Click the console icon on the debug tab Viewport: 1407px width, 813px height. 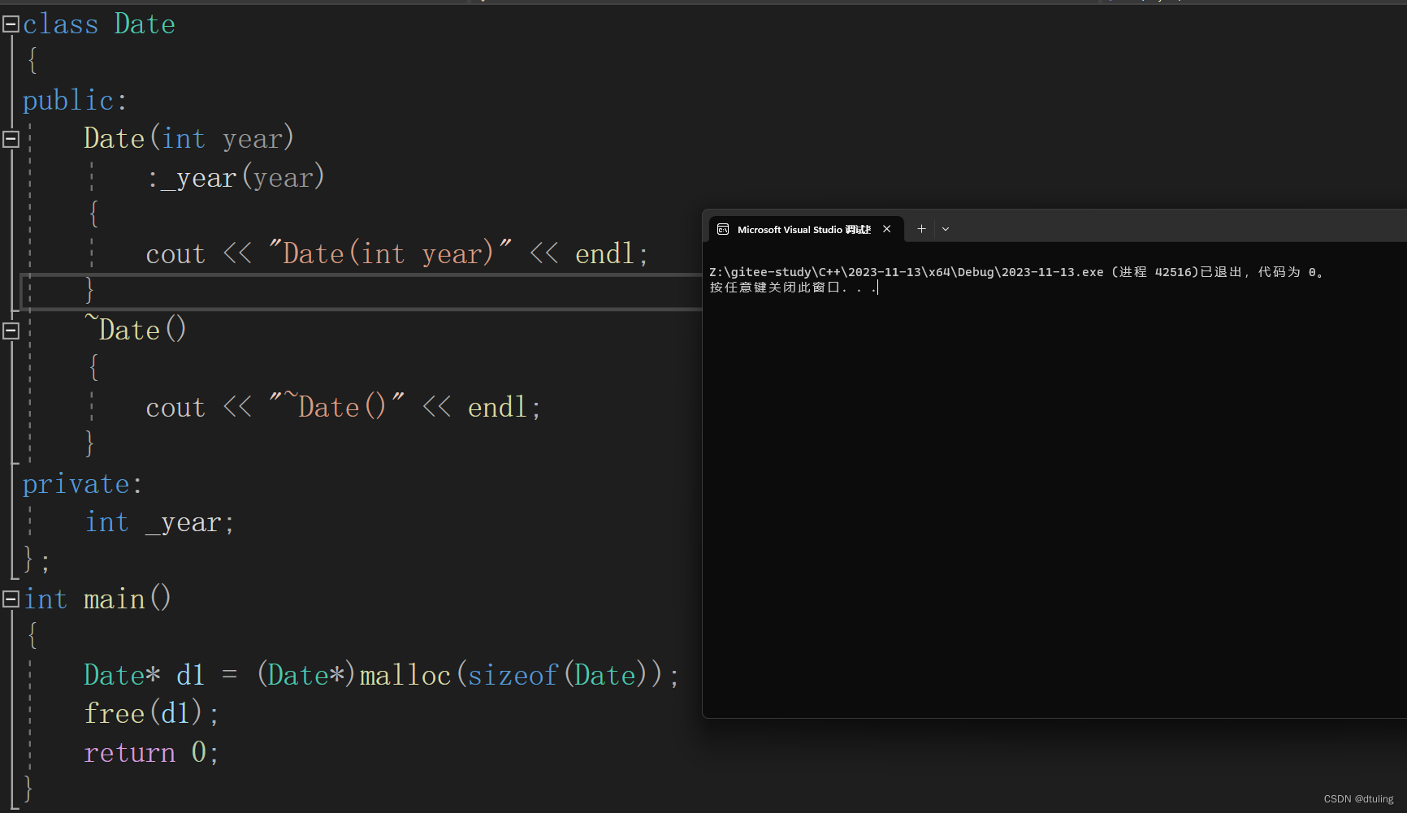(723, 230)
